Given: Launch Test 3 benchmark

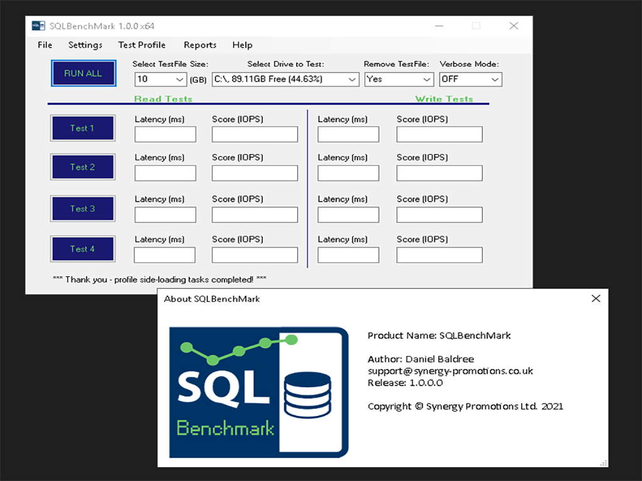Looking at the screenshot, I should point(83,209).
